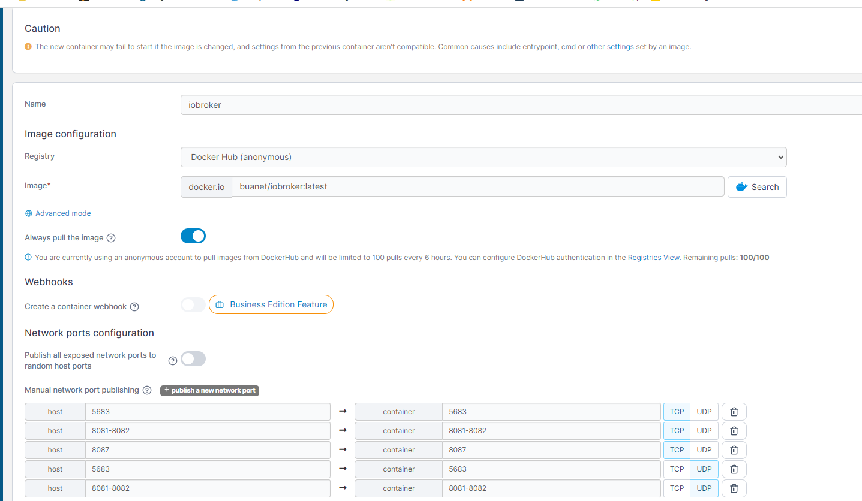Enable publishing all exposed ports to random host ports

point(193,359)
